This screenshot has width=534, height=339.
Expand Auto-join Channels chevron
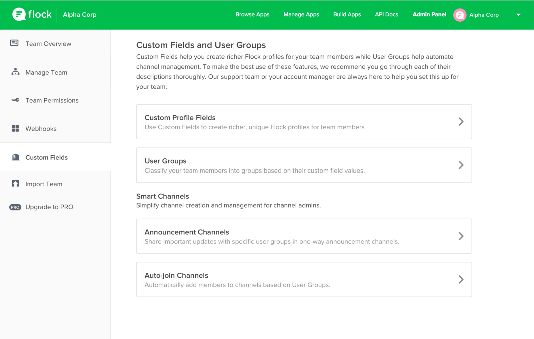coord(461,279)
